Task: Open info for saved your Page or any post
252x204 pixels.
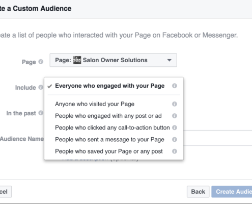Action: pyautogui.click(x=175, y=151)
